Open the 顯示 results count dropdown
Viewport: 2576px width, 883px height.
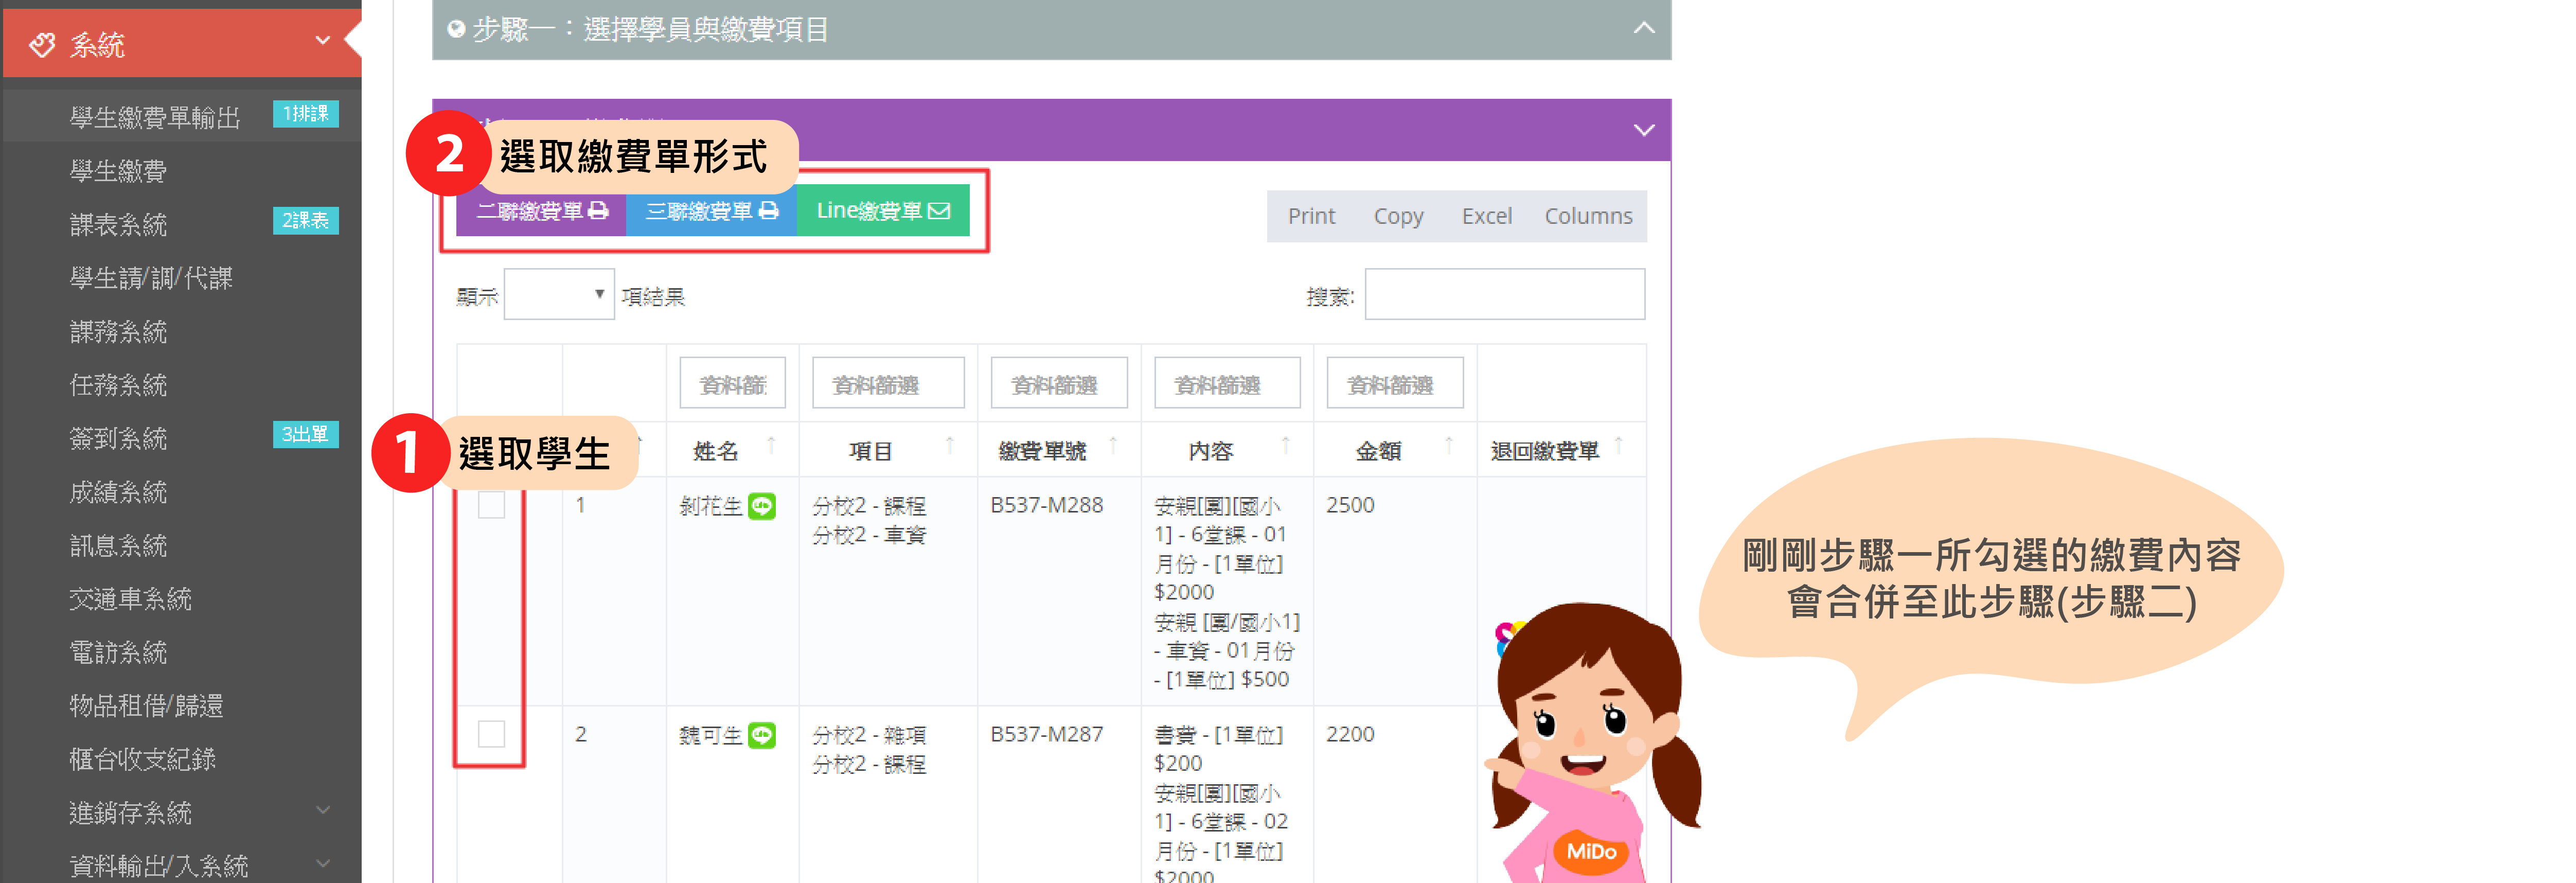(558, 295)
